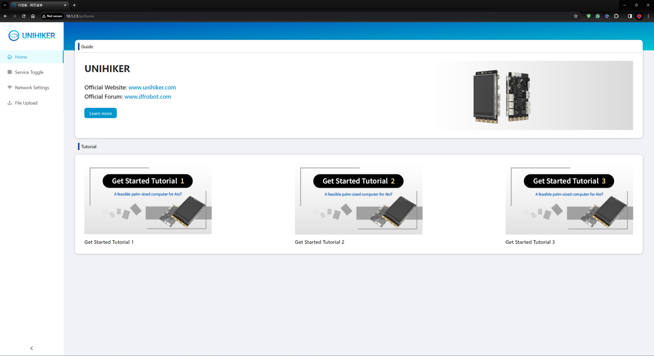Screen dimensions: 654x356
Task: Click browser forward arrow
Action: pyautogui.click(x=14, y=16)
